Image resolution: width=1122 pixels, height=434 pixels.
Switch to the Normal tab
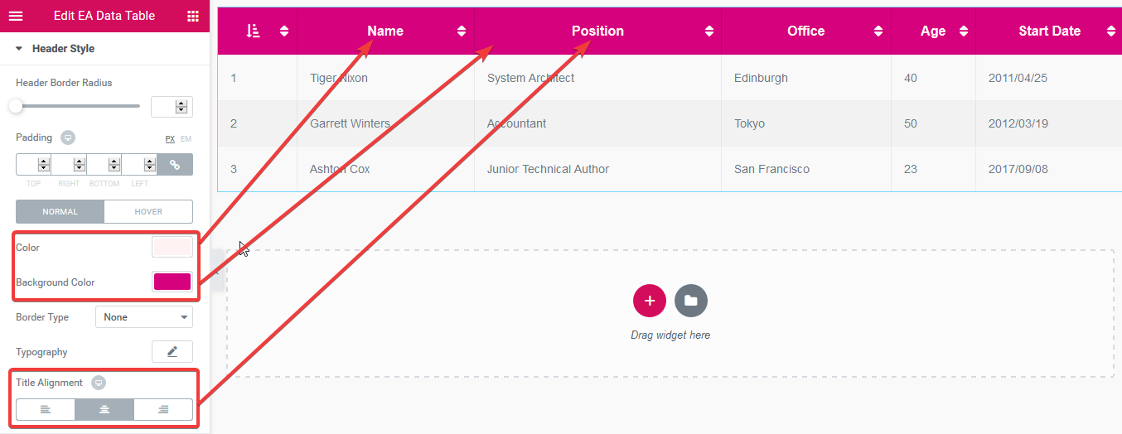pos(60,211)
